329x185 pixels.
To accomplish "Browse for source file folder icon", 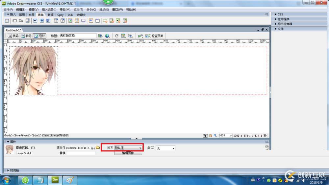I will [x=98, y=147].
